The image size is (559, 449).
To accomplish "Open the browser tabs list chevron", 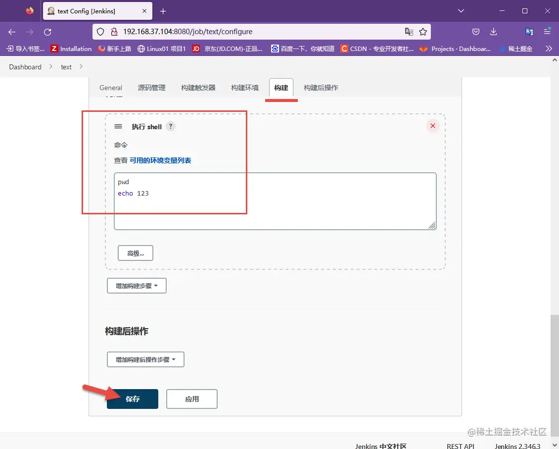I will coord(461,11).
